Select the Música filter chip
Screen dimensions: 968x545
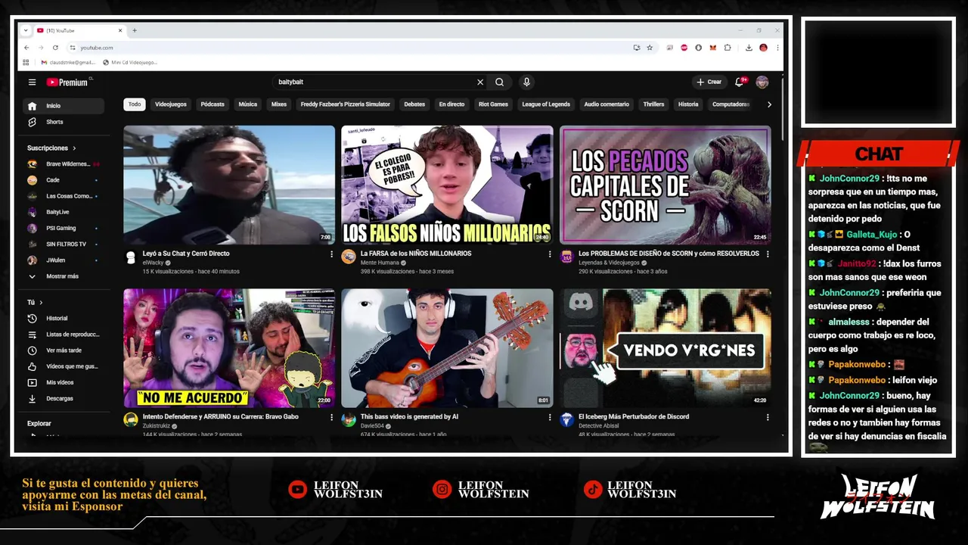(248, 104)
